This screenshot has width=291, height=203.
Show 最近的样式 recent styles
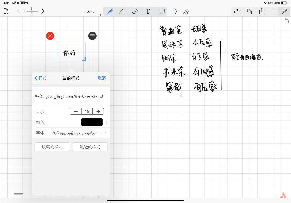coord(90,147)
